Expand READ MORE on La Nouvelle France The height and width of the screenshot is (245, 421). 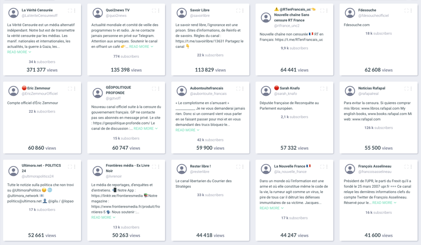271,208
